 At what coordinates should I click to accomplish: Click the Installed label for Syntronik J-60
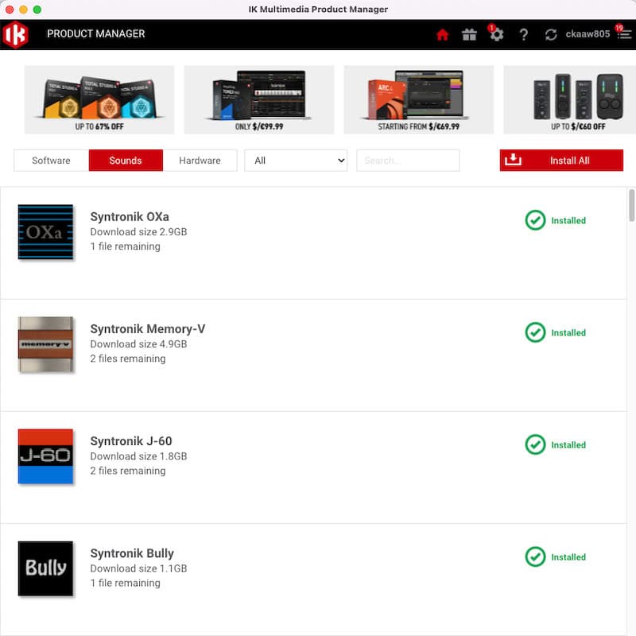tap(568, 445)
